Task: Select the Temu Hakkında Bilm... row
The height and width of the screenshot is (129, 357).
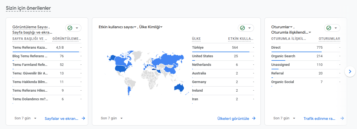Action: 47,82
